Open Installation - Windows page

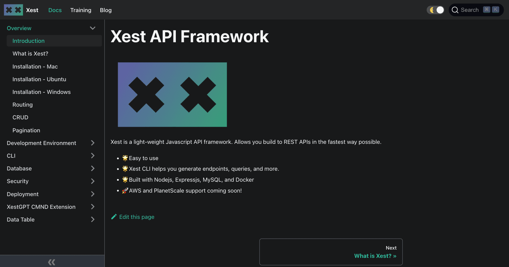(54, 92)
